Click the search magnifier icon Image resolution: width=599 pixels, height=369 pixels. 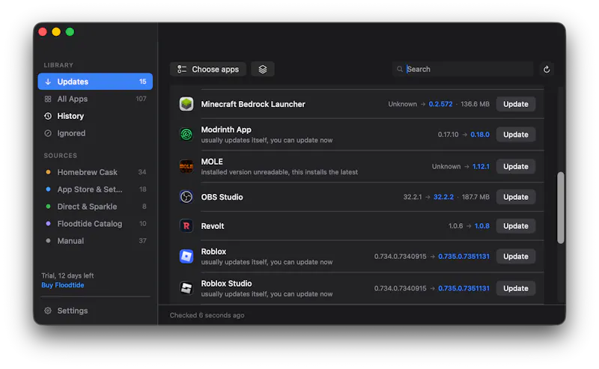400,69
